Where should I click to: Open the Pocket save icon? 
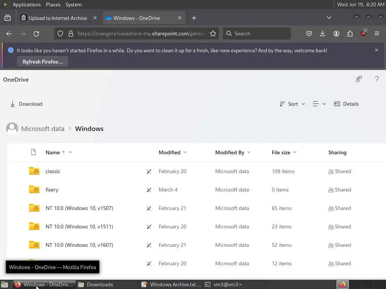tap(309, 33)
